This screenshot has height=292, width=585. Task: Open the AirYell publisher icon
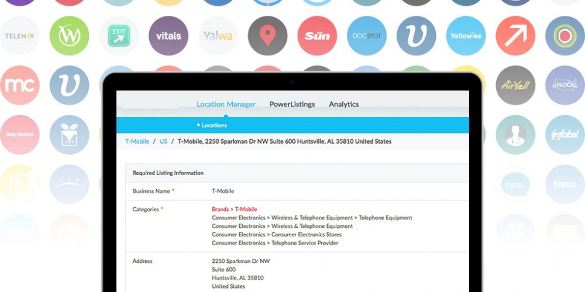(515, 85)
